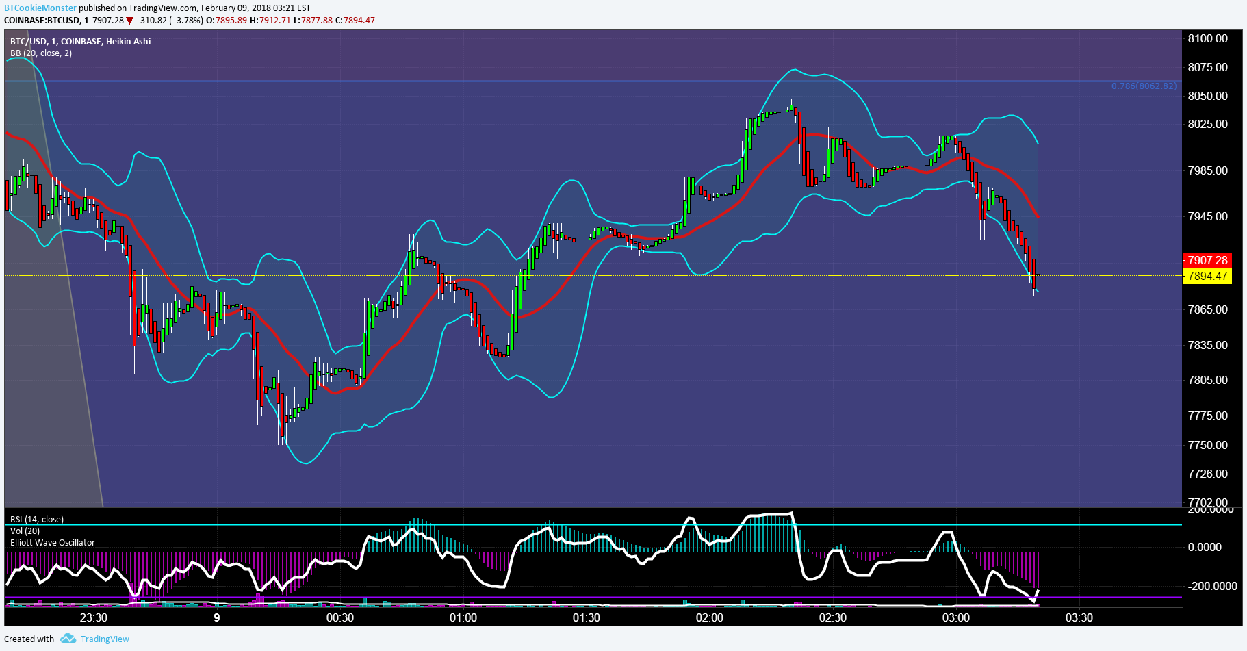The image size is (1247, 651).
Task: Click the -200.0000 oscillator axis label
Action: tap(1212, 586)
